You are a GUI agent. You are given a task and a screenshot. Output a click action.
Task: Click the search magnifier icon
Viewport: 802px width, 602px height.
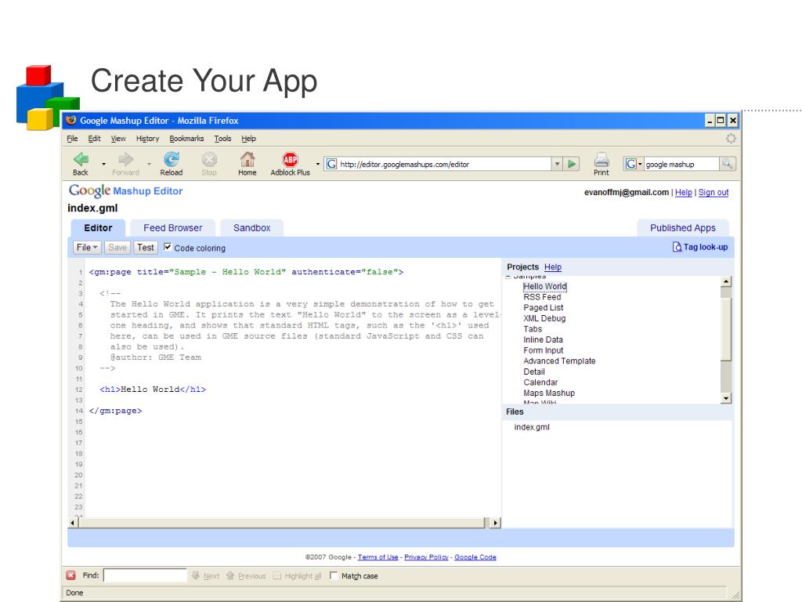click(x=727, y=164)
